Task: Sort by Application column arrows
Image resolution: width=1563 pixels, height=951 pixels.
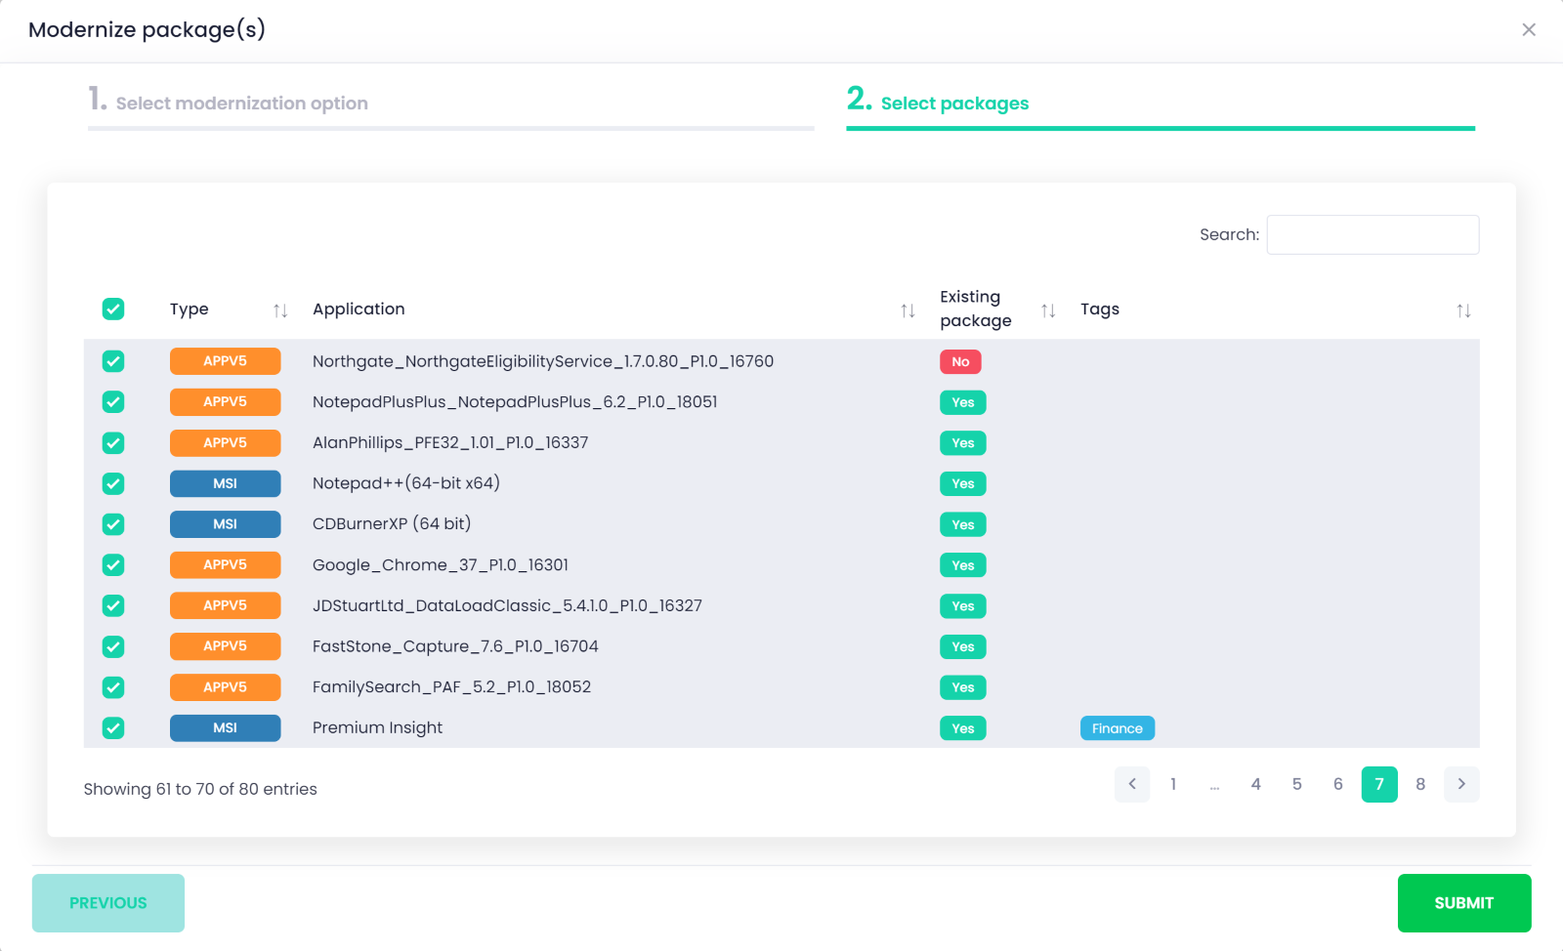Action: click(x=908, y=310)
